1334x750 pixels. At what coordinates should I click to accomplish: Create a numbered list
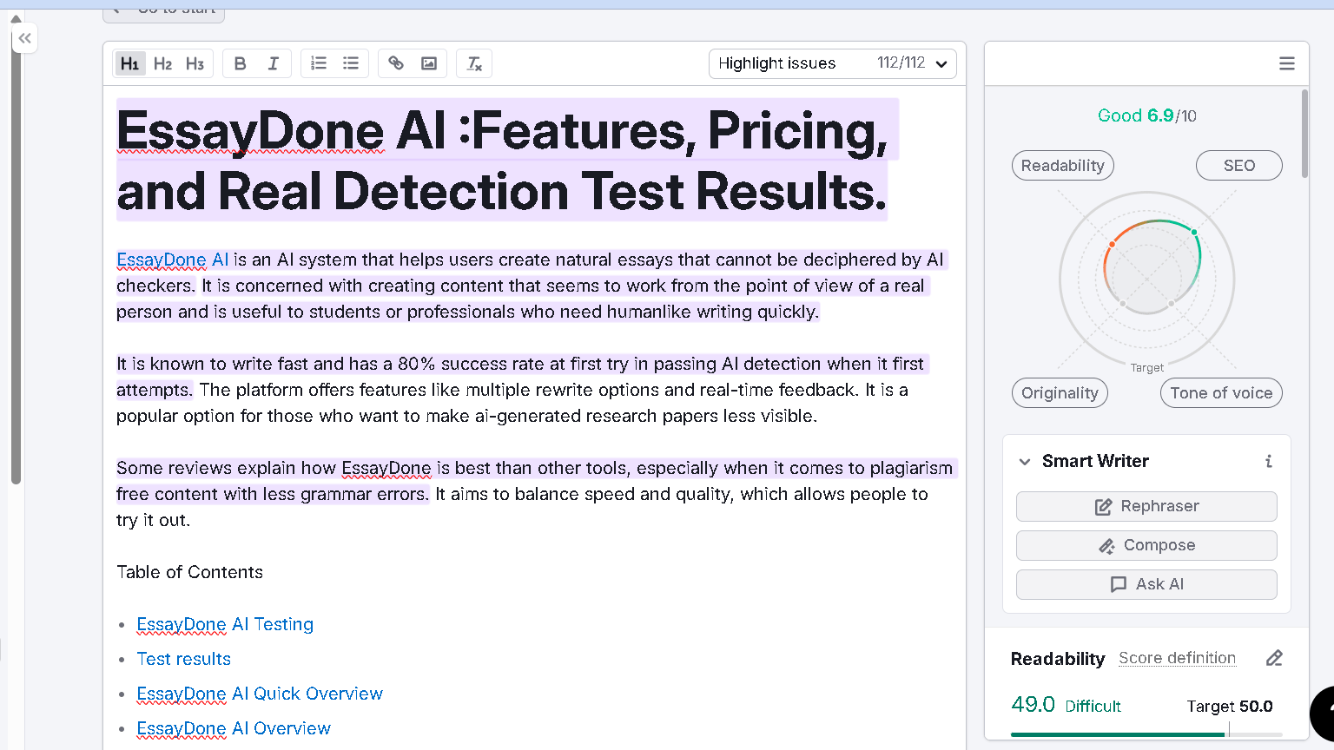tap(318, 62)
